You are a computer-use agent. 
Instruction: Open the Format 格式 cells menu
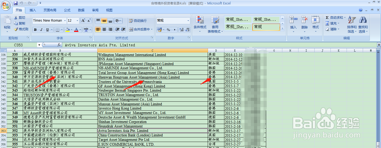click(x=316, y=24)
